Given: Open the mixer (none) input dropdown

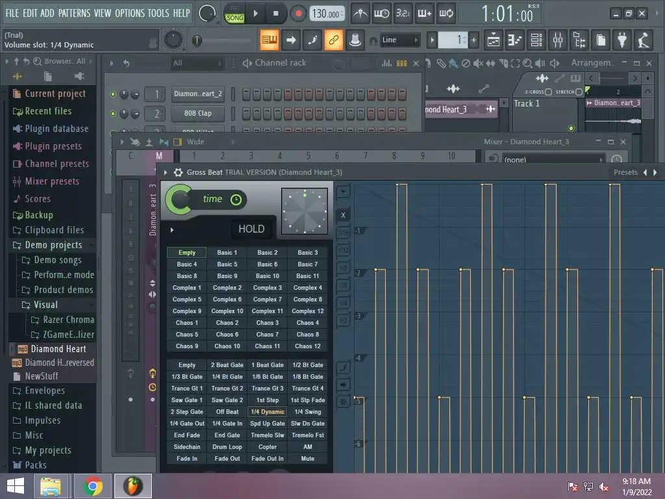Looking at the screenshot, I should [553, 160].
